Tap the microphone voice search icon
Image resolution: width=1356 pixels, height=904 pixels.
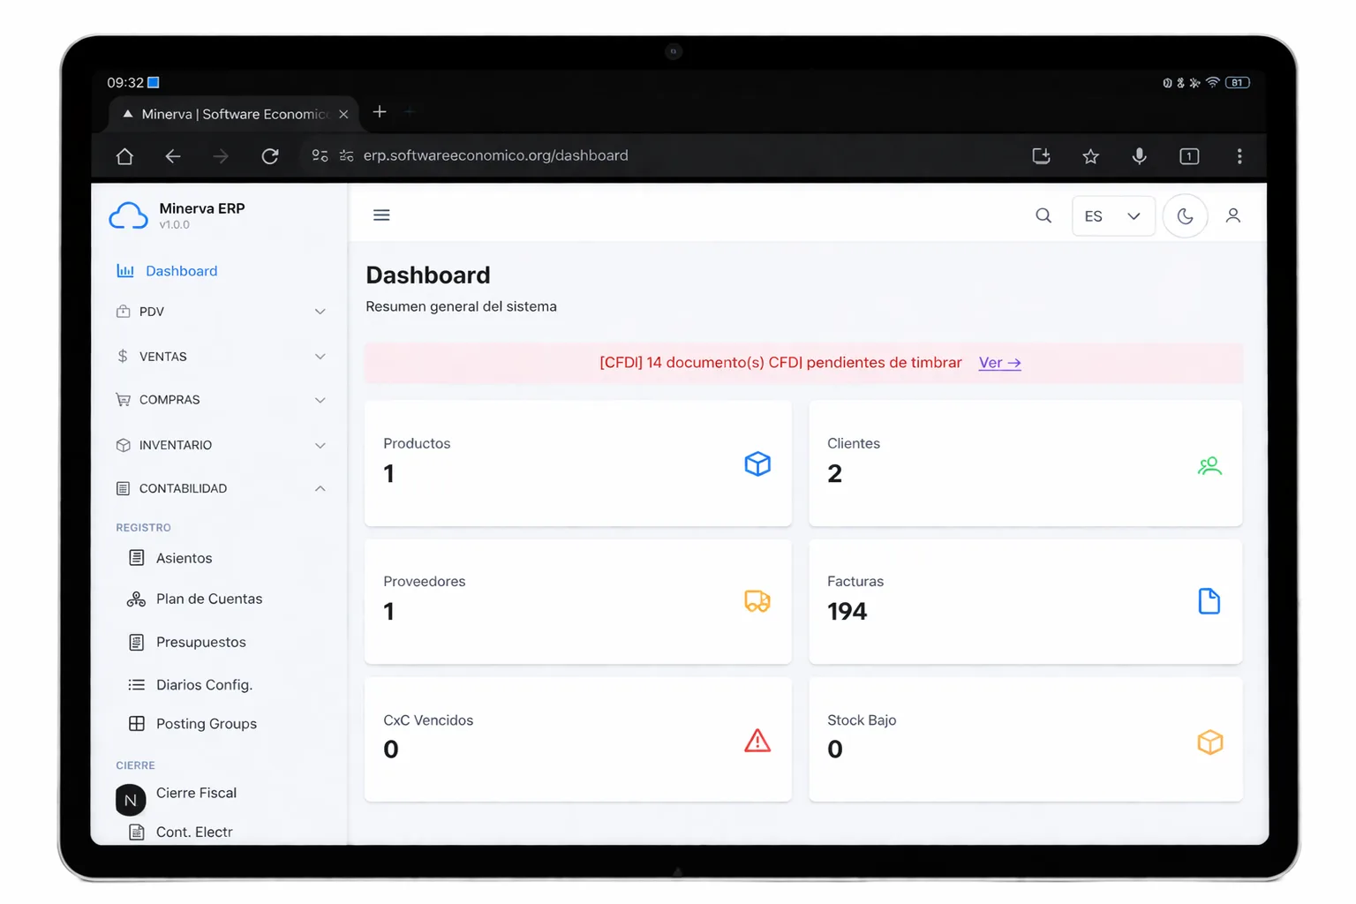1139,156
